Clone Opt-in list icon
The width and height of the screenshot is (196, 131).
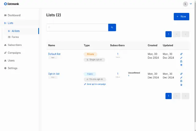tap(181, 81)
